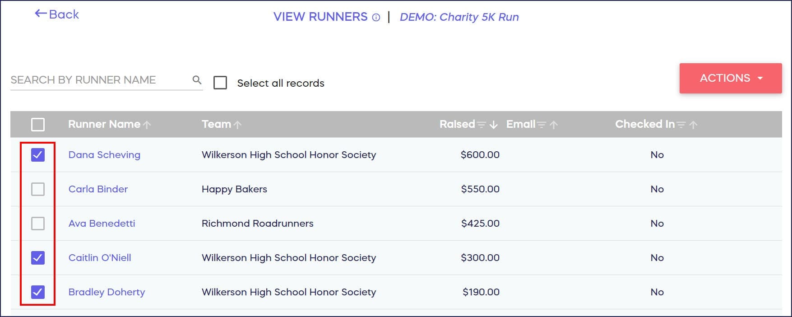Open the Bradley Doherty runner link
Viewport: 792px width, 317px height.
coord(107,292)
